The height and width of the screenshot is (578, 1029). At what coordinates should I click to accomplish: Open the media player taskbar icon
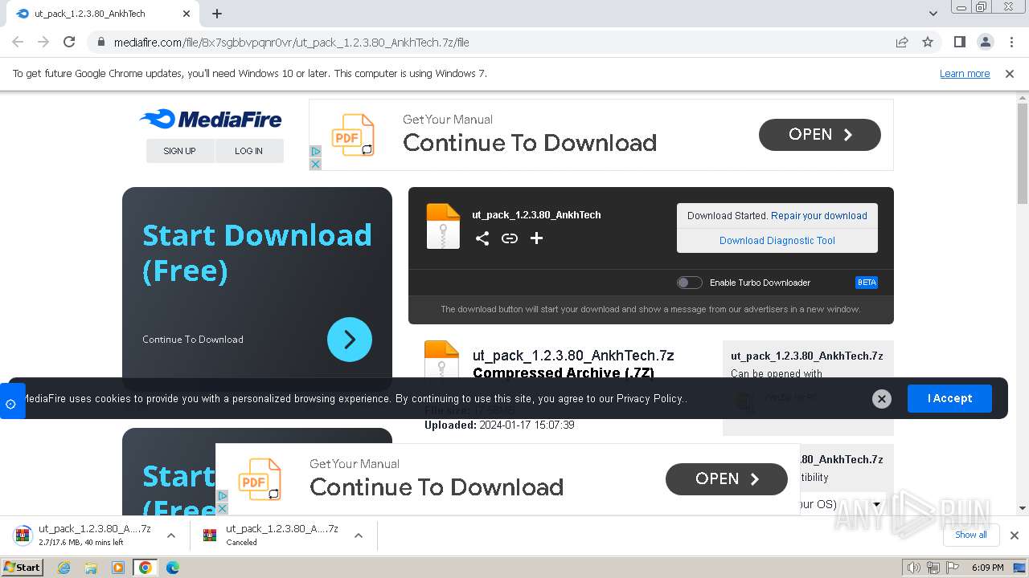point(118,568)
